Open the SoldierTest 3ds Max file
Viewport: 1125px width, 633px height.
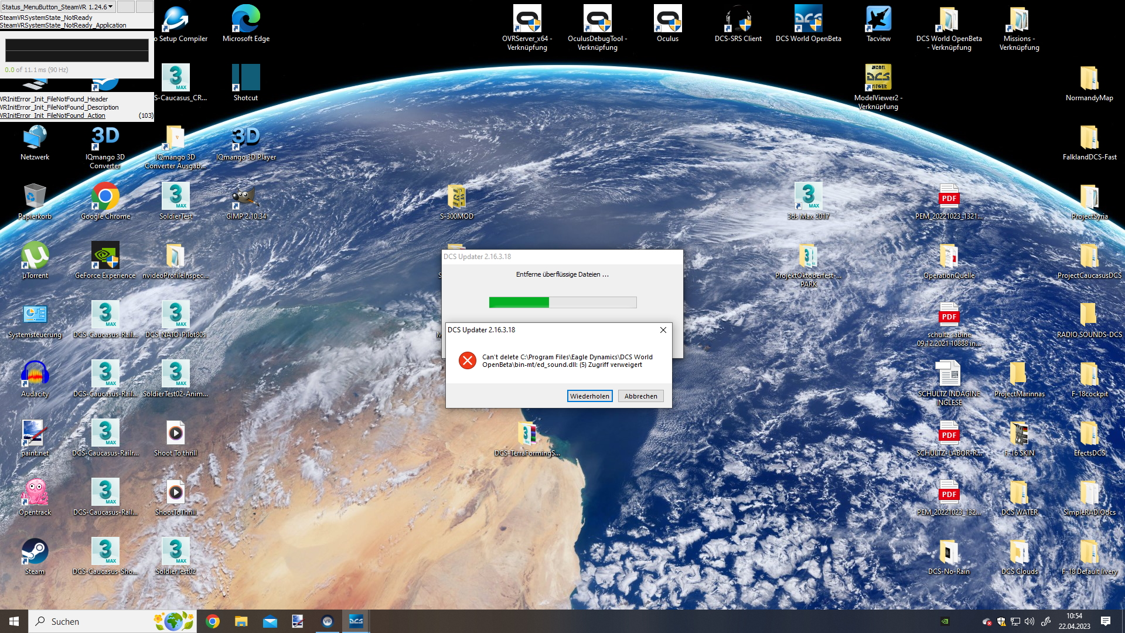tap(176, 202)
